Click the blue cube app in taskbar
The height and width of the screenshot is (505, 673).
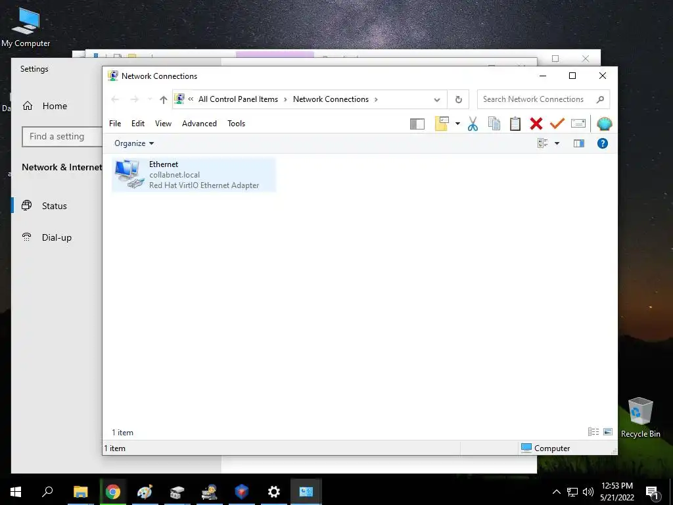(x=242, y=492)
